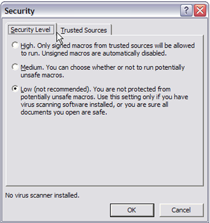Click the 'Medium. You can choose' label text

102,71
